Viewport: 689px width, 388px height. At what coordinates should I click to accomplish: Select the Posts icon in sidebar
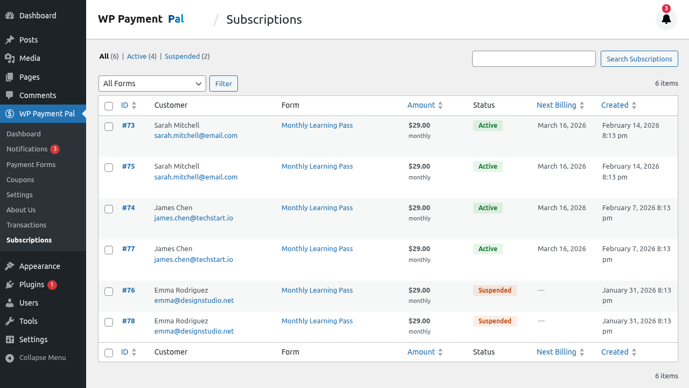10,39
